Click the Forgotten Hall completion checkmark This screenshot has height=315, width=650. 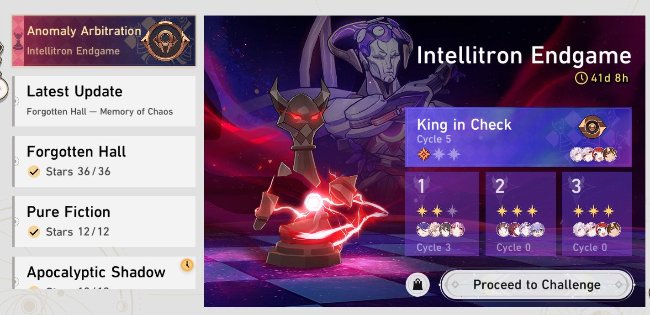coord(33,172)
